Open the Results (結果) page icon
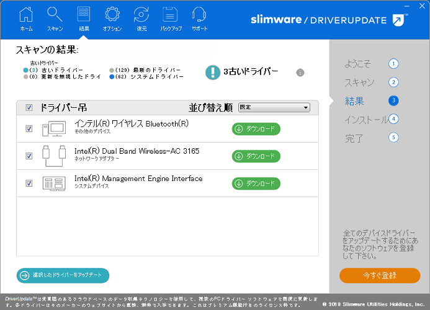 [x=84, y=15]
